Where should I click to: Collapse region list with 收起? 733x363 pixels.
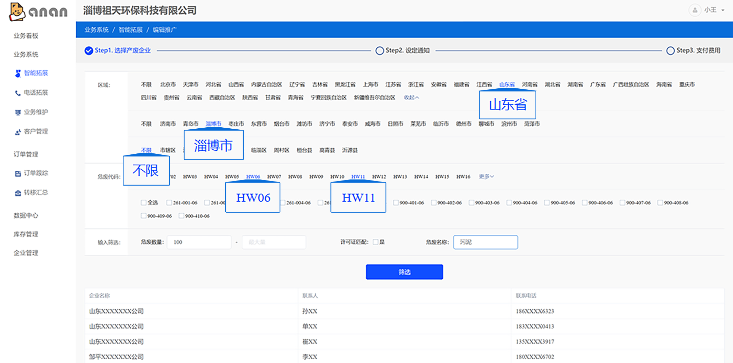(x=411, y=98)
